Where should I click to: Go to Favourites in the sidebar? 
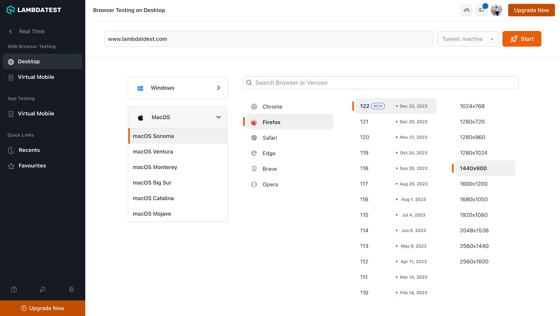(32, 166)
